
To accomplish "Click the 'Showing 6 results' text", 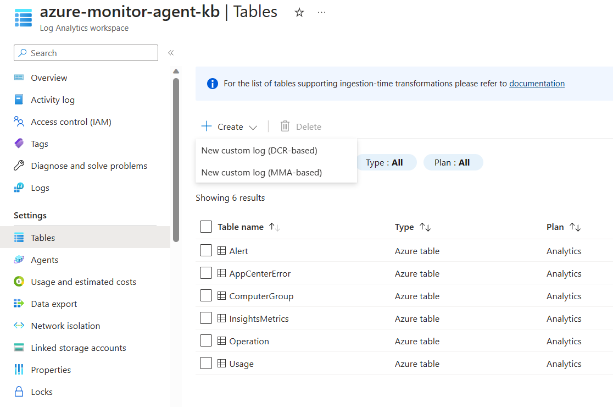I will [230, 197].
